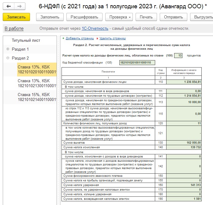213x205 pixels.
Task: Click the Печать button
Action: coord(146,17)
